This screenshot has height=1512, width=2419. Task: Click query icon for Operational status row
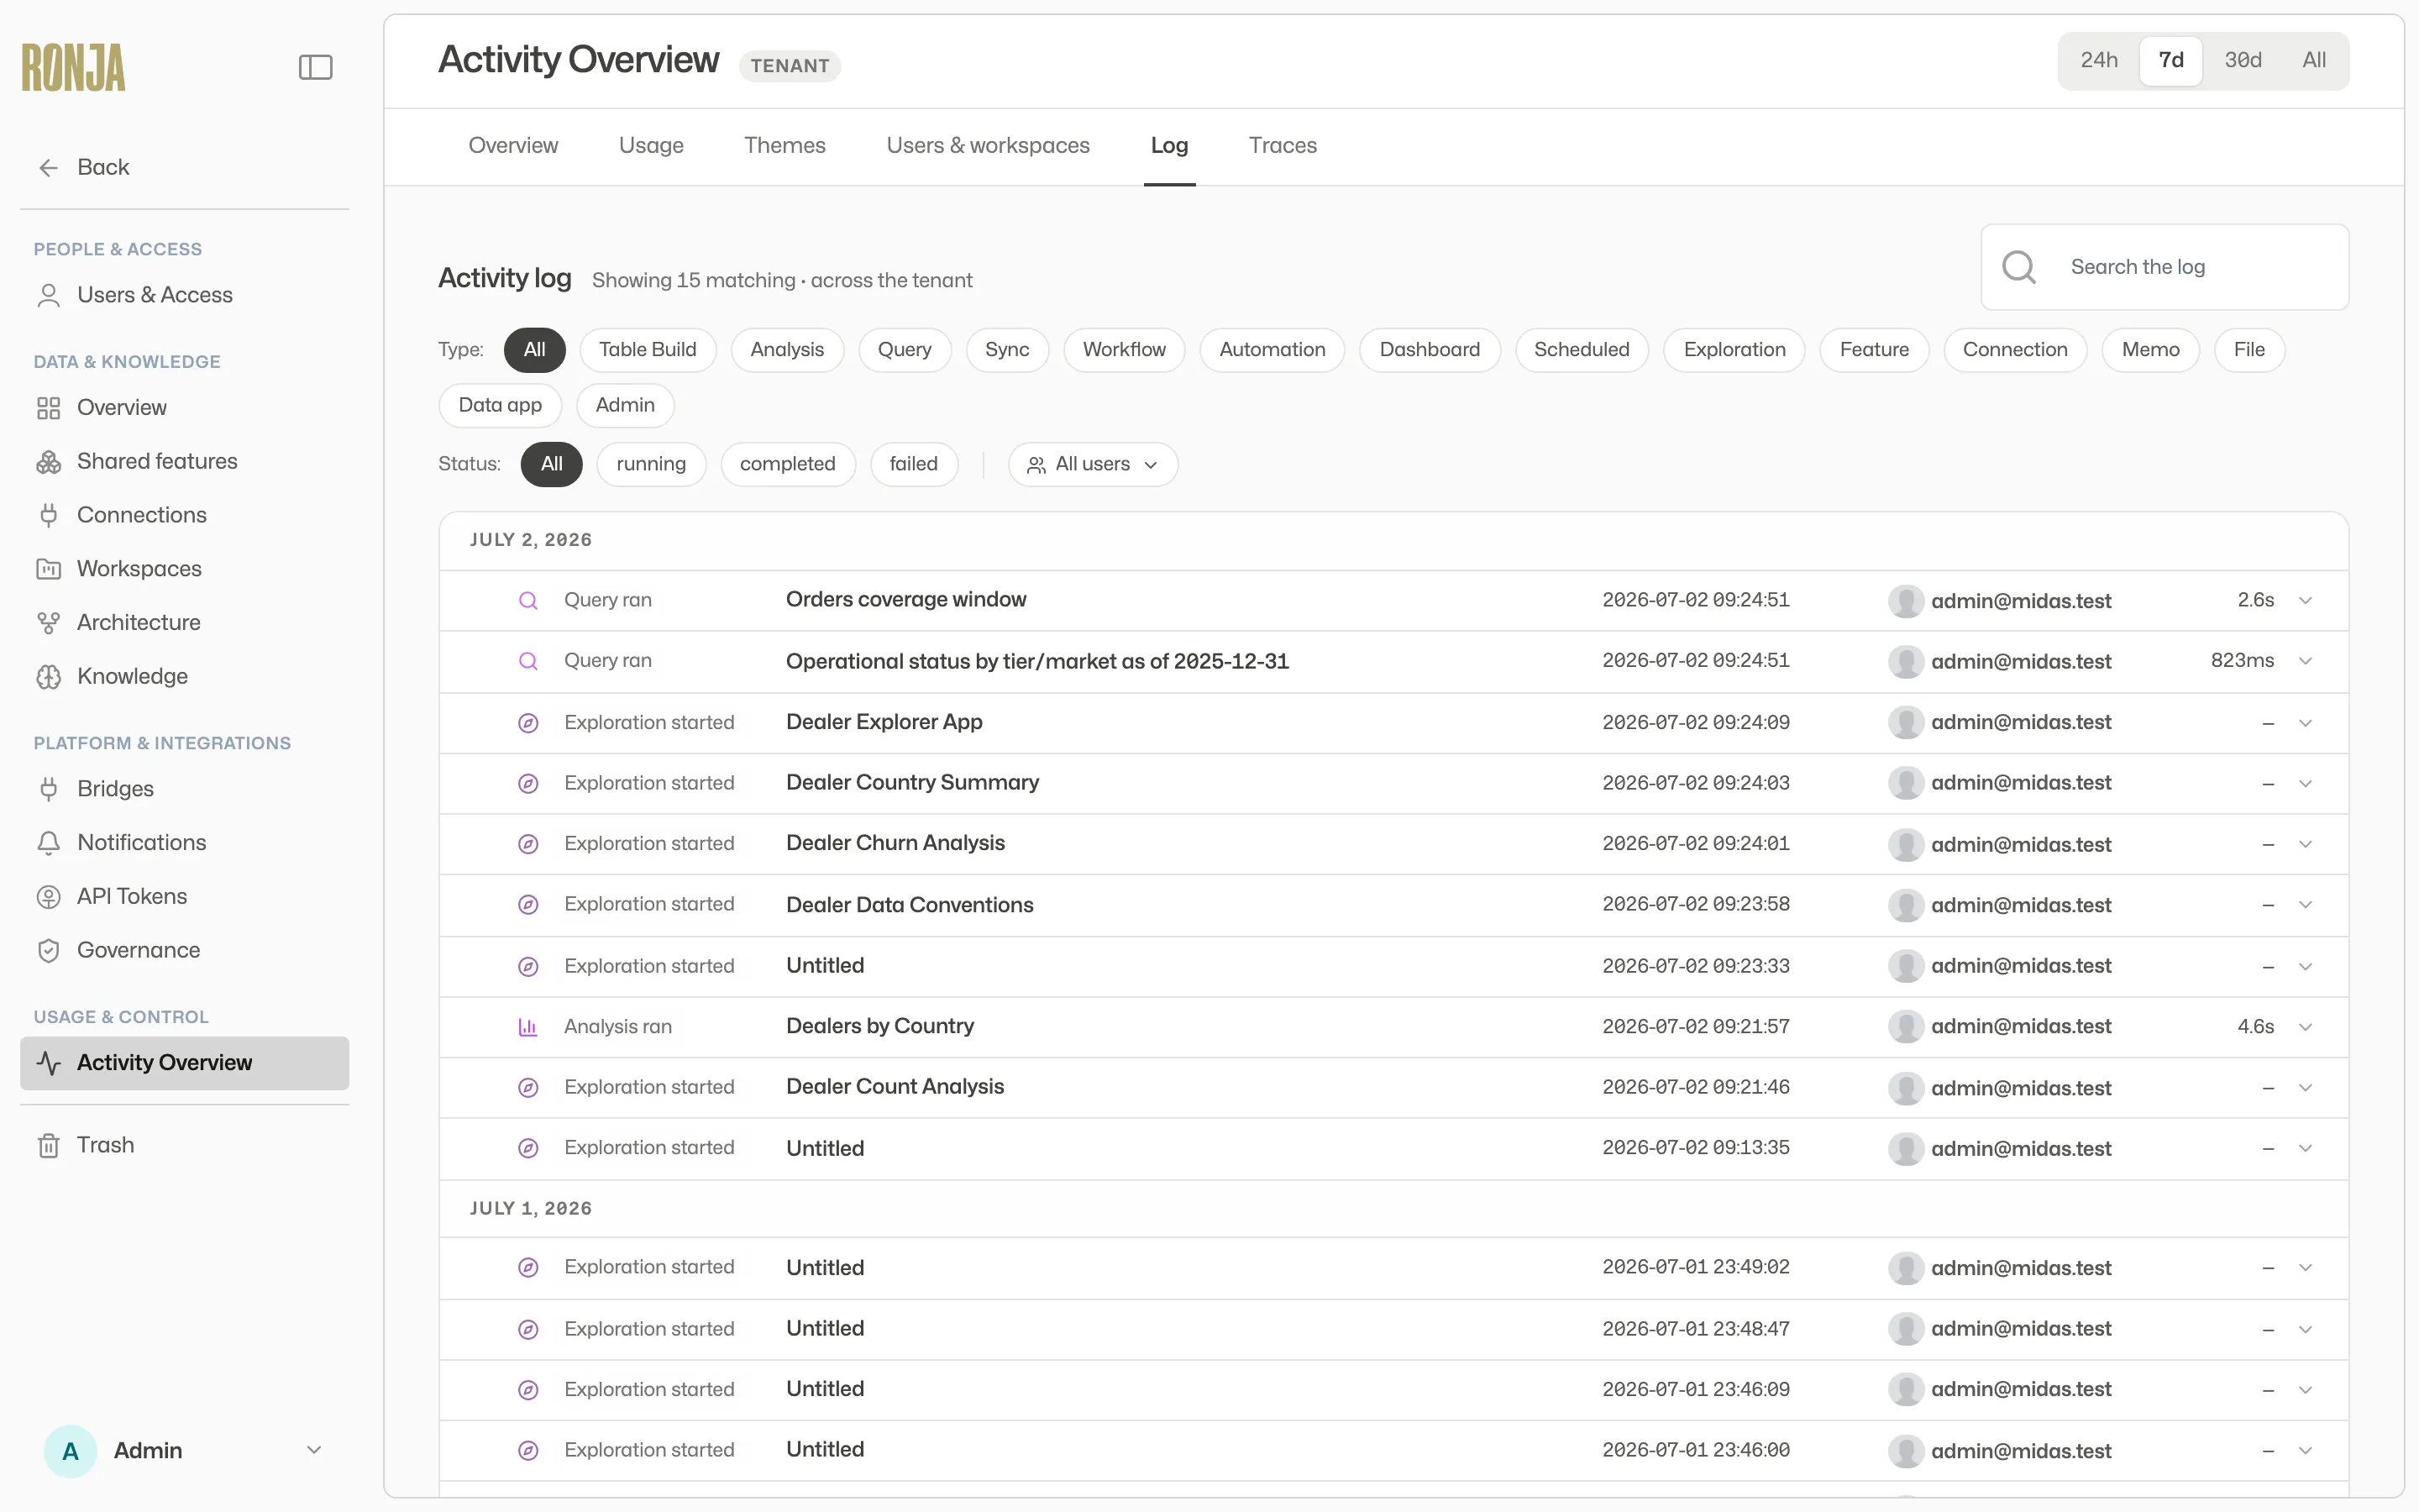pos(527,661)
